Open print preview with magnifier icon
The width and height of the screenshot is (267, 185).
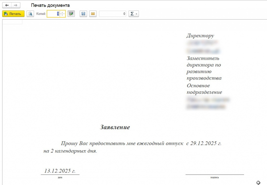30,14
